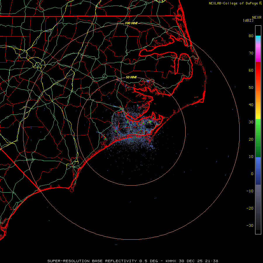Screen dimensions: 263x263
Task: Click the 100 NMI range ring label
Action: [x=131, y=23]
